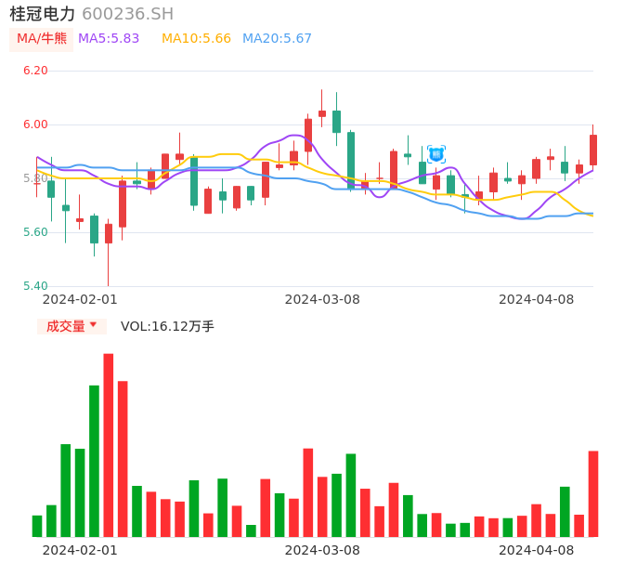
Task: Click the 2024-02-01 date label under the price chart
Action: click(80, 299)
